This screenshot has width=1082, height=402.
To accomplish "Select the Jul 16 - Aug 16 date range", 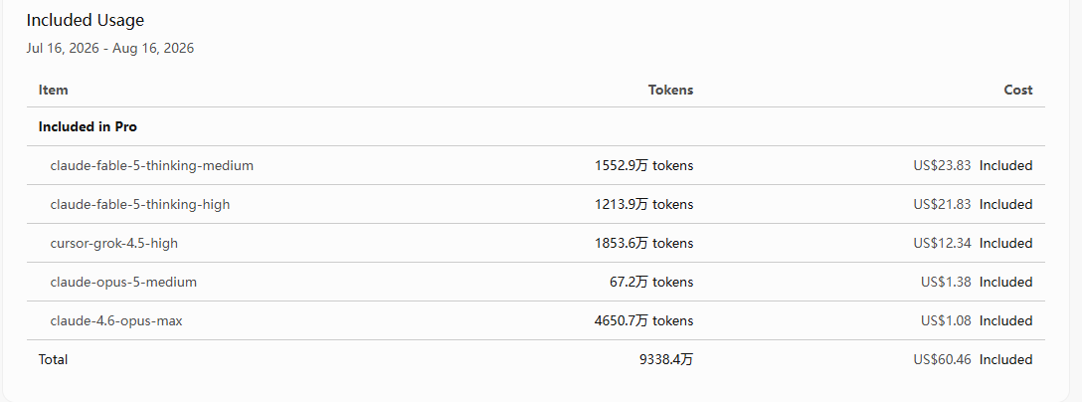I will (x=109, y=49).
